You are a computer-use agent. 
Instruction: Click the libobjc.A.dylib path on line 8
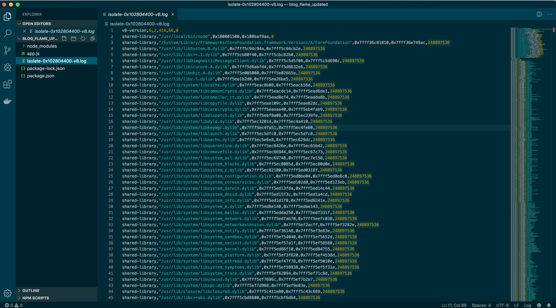coord(190,73)
